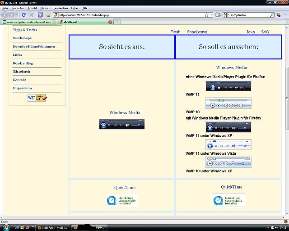Open the Lesezeichen menu
The image size is (289, 231).
click(61, 8)
